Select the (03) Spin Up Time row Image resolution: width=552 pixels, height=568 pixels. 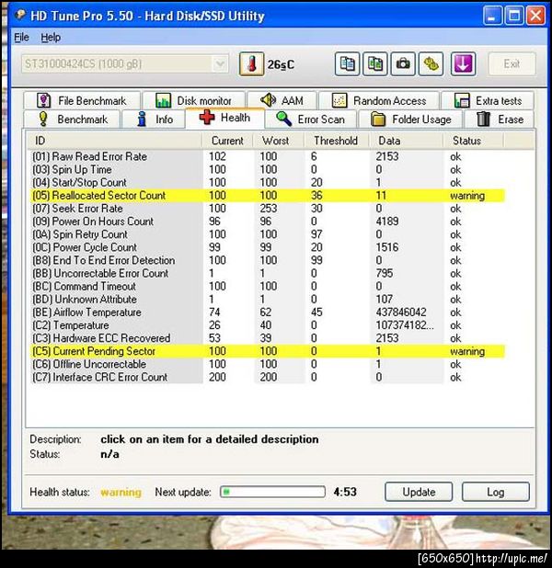point(266,169)
